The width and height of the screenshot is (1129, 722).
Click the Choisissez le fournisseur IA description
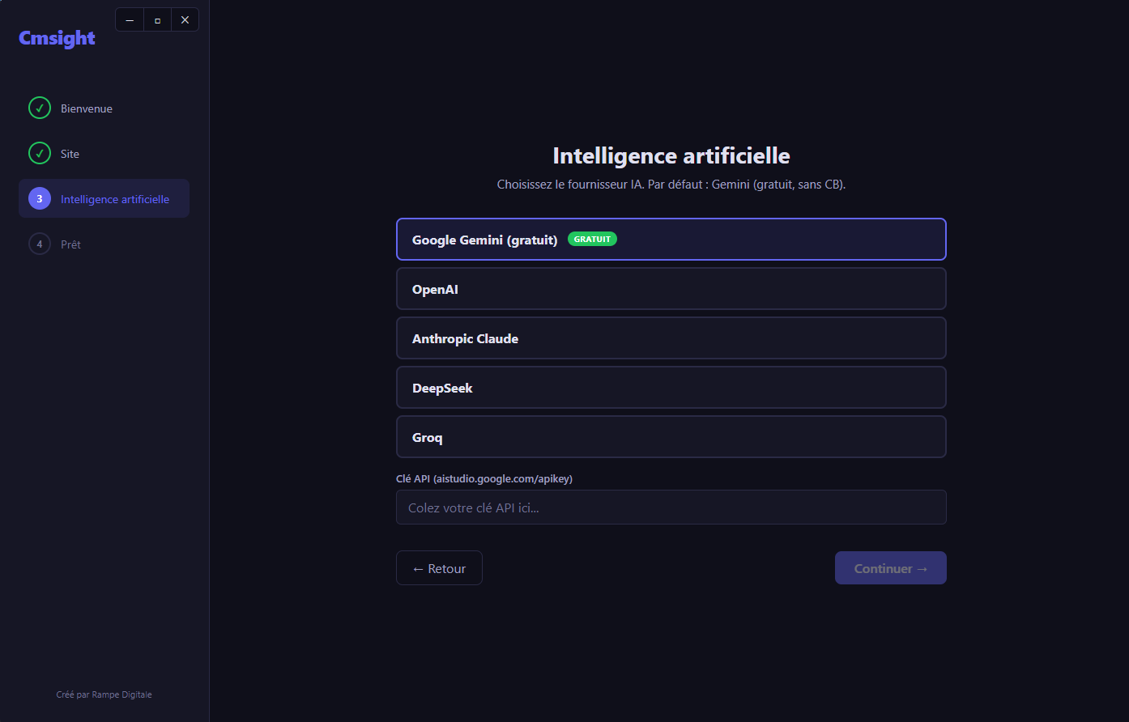(x=671, y=185)
